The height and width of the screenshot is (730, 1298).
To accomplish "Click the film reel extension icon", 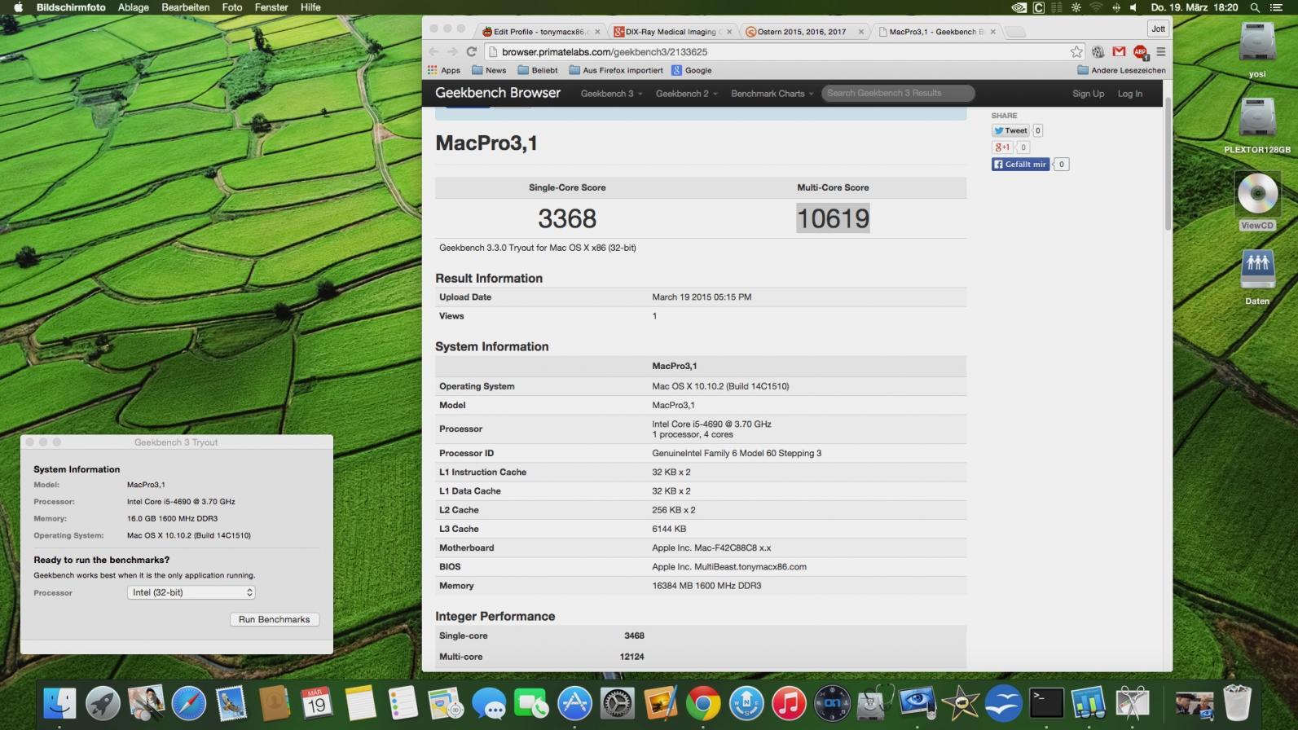I will tap(1098, 51).
